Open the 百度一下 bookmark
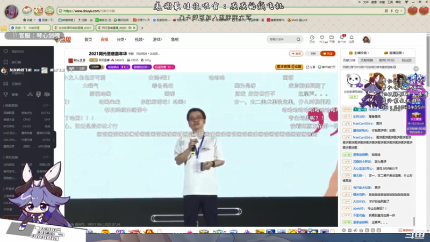430x242 pixels. 46,20
